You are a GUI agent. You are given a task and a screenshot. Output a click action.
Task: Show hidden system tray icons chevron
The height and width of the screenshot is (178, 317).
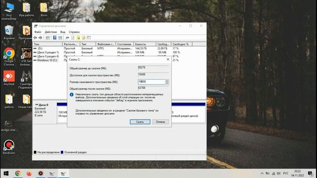coord(262,174)
